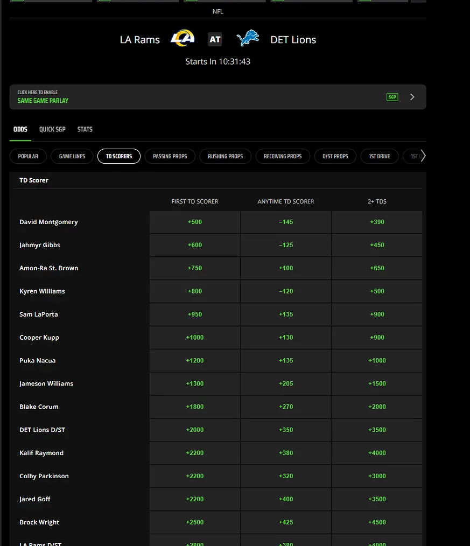Viewport: 470px width, 546px height.
Task: Open the QUICK SGP tab
Action: click(52, 129)
